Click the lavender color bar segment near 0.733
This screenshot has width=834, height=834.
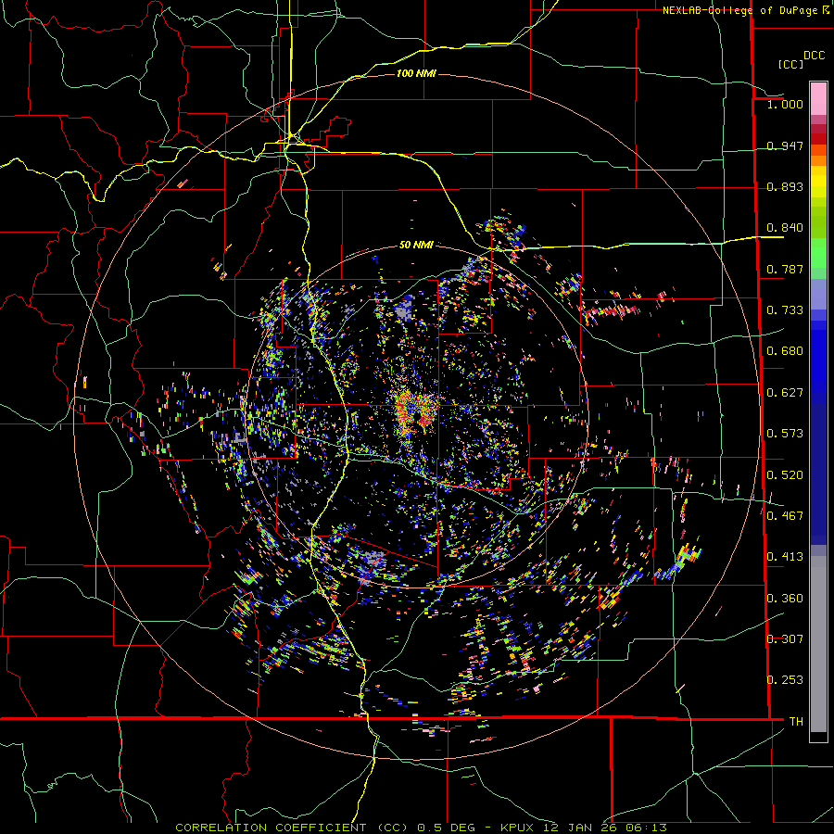tap(818, 295)
